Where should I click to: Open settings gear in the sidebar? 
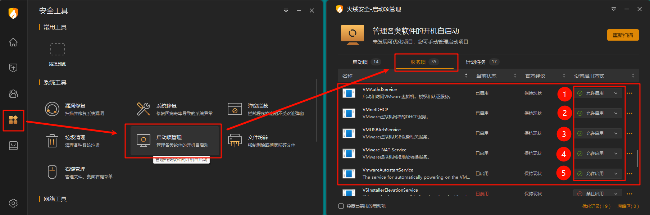[13, 203]
